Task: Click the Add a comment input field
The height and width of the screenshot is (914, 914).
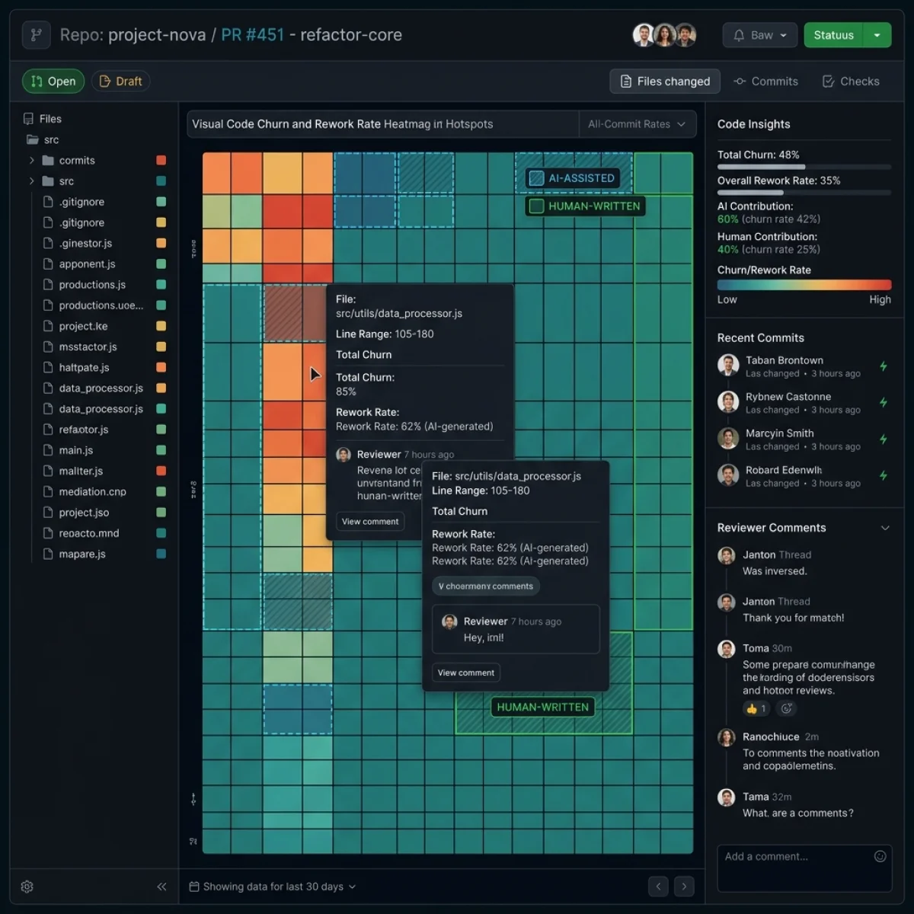Action: click(804, 868)
